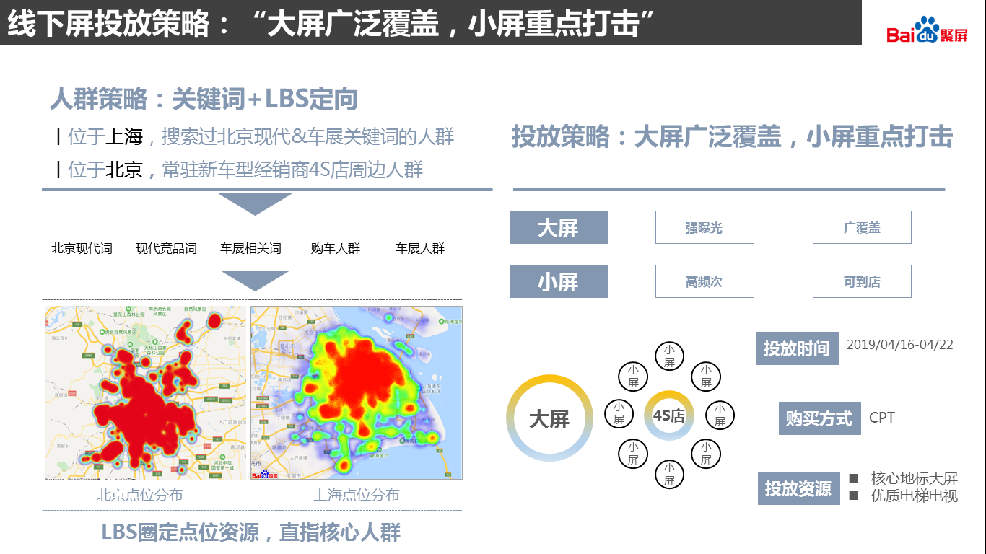
Task: Select the rightmost 小屏 circle
Action: 720,415
